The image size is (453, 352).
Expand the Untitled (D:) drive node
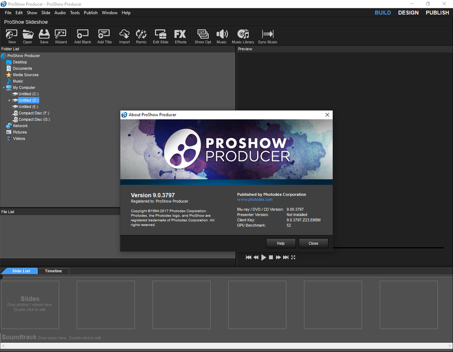pos(9,100)
